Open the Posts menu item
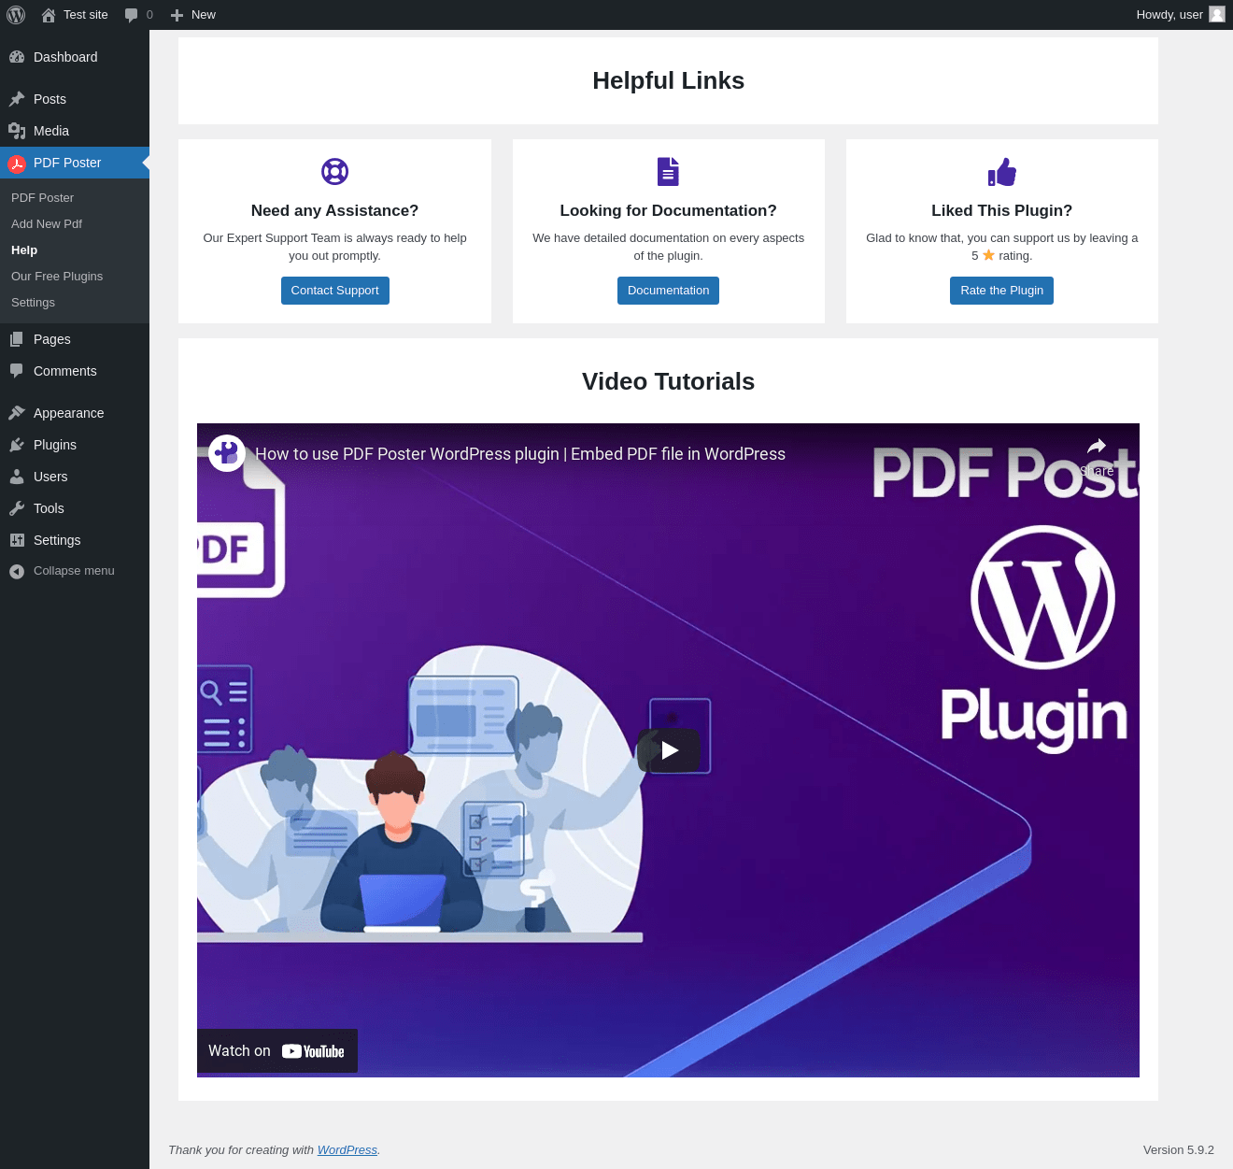The image size is (1233, 1169). click(x=75, y=99)
